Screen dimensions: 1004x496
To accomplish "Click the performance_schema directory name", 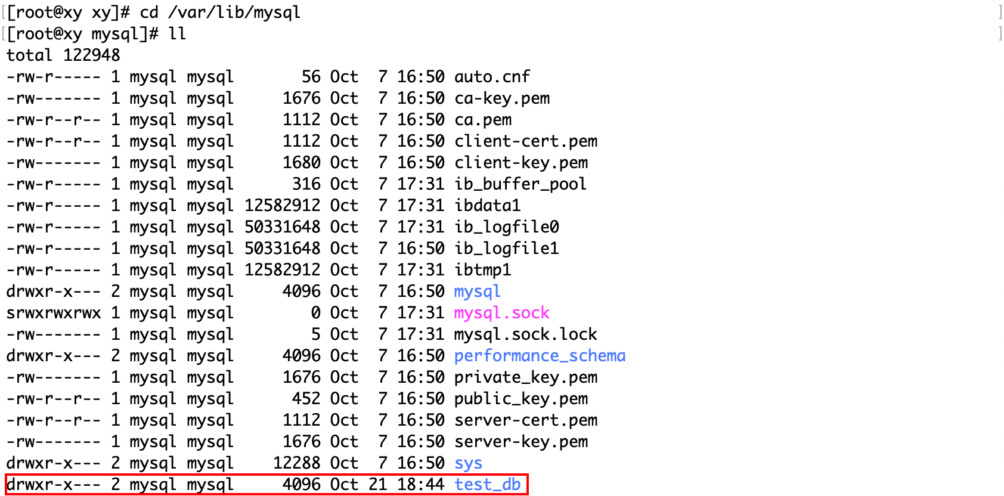I will coord(540,355).
